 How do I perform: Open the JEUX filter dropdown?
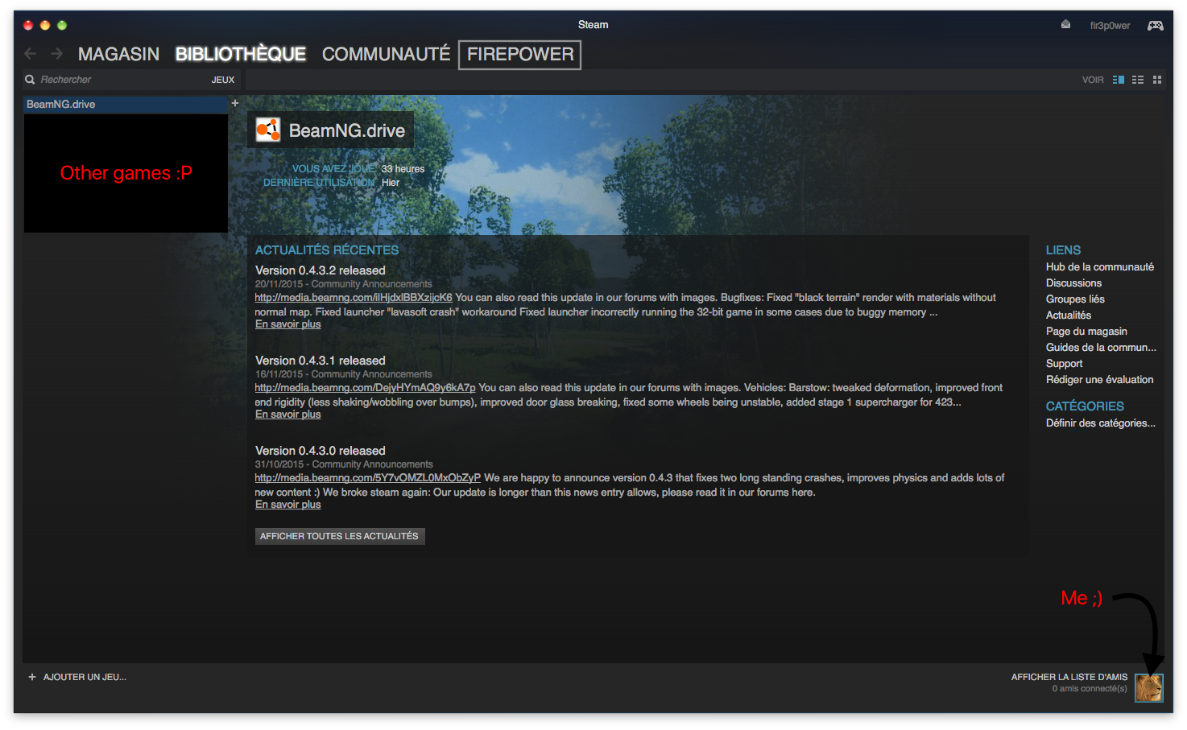click(x=223, y=80)
